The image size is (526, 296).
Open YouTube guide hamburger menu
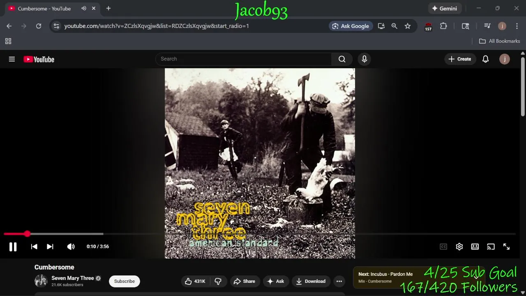pos(12,59)
